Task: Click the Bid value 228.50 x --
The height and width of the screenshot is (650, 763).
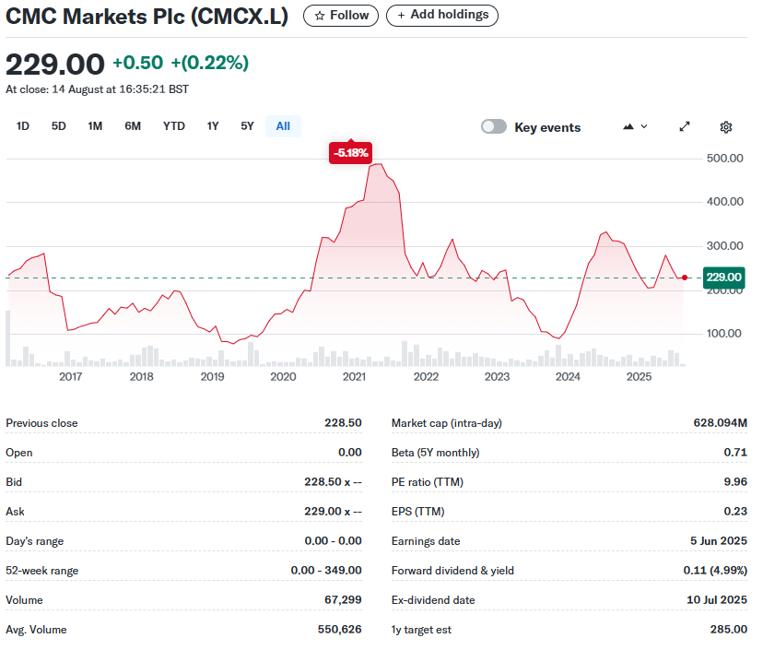Action: pos(333,481)
